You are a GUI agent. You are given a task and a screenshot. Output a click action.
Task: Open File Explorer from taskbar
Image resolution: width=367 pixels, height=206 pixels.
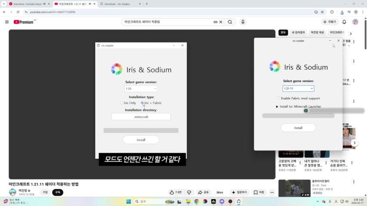pyautogui.click(x=188, y=201)
